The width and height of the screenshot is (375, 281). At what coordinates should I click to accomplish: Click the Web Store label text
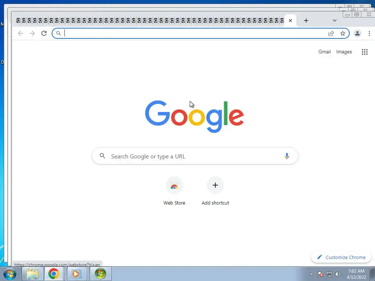click(174, 203)
